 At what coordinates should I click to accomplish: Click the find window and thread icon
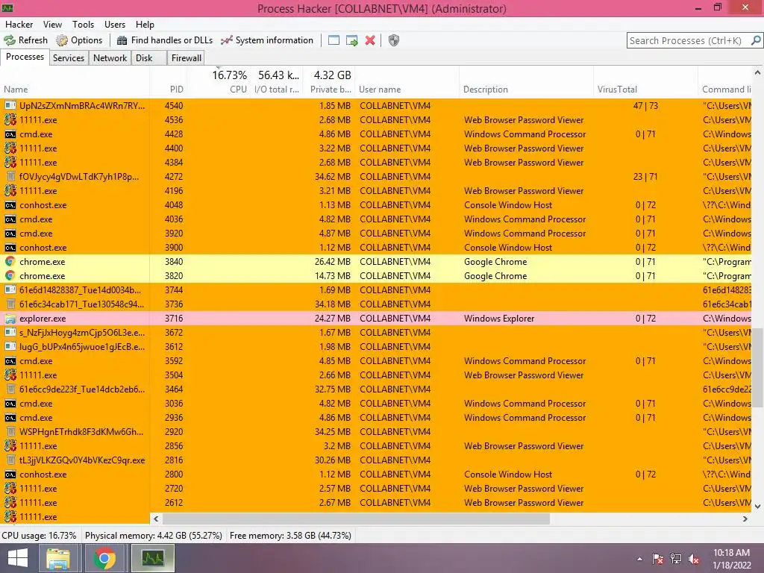click(x=352, y=40)
